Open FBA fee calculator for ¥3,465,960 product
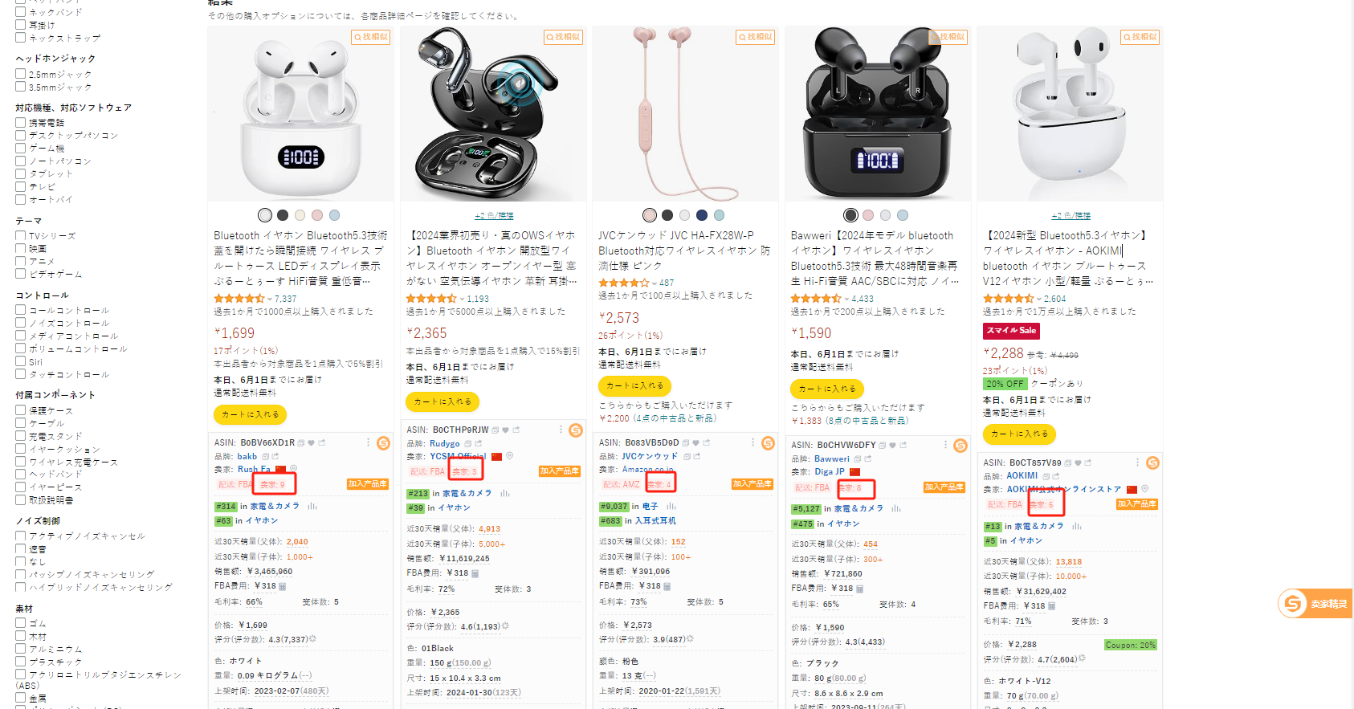The image size is (1354, 709). coord(283,586)
